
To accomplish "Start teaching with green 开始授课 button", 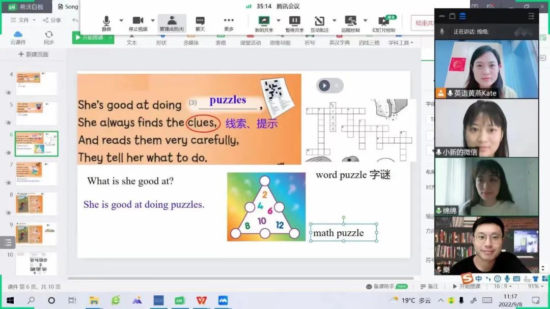I will 90,38.
